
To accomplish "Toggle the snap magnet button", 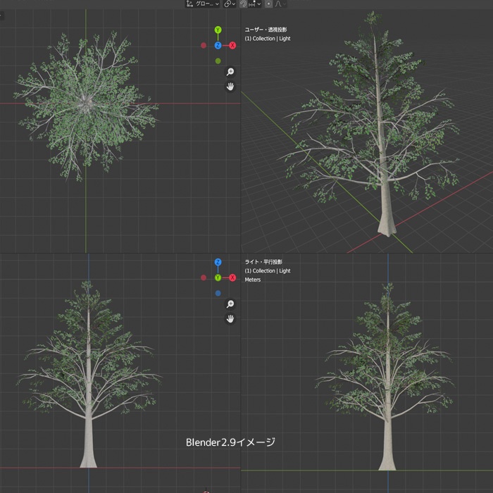I will pos(243,4).
